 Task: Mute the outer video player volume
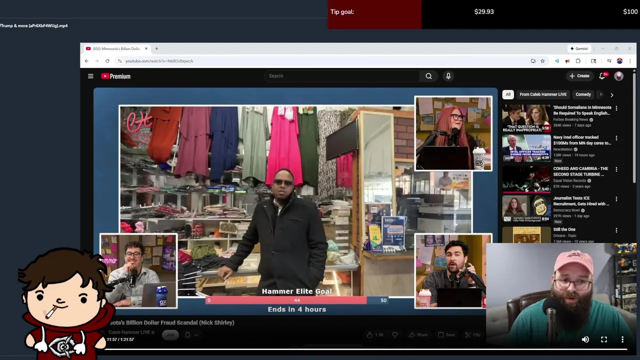coord(585,339)
